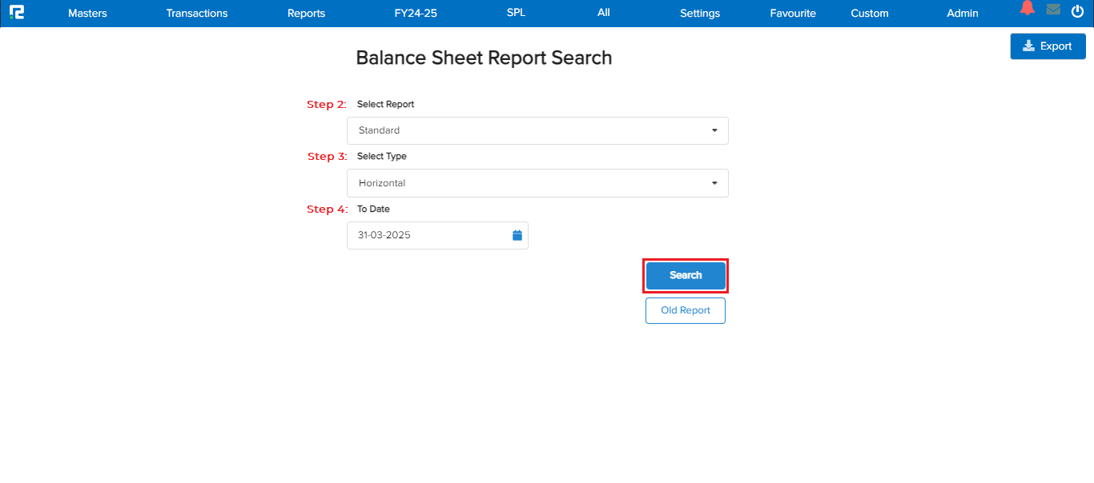The width and height of the screenshot is (1094, 483).
Task: Select the FY24-25 menu item
Action: click(x=415, y=13)
